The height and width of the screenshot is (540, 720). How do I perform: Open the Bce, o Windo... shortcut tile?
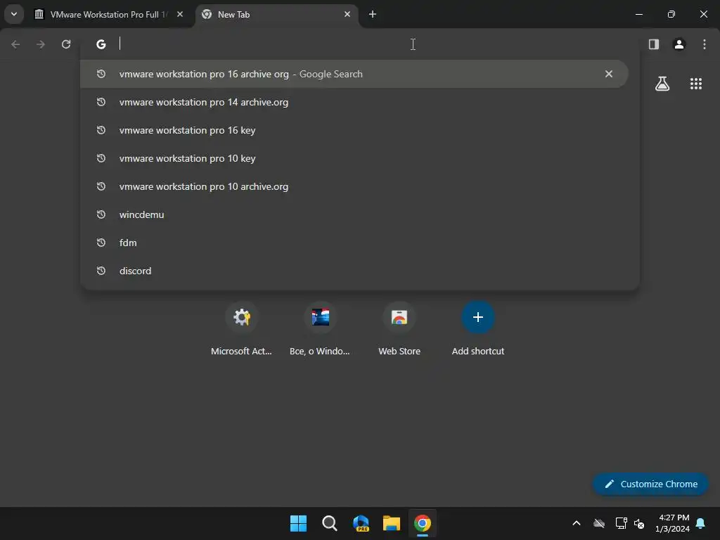click(x=320, y=329)
